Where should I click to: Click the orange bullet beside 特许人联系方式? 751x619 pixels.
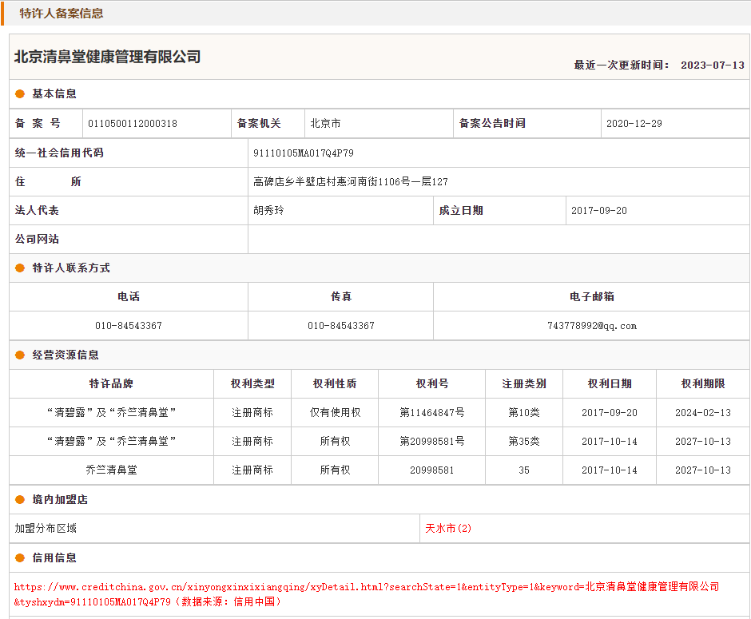[20, 268]
